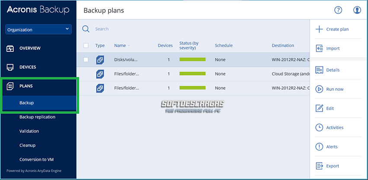368x180 pixels.
Task: Click the Plans icon in sidebar
Action: 10,86
